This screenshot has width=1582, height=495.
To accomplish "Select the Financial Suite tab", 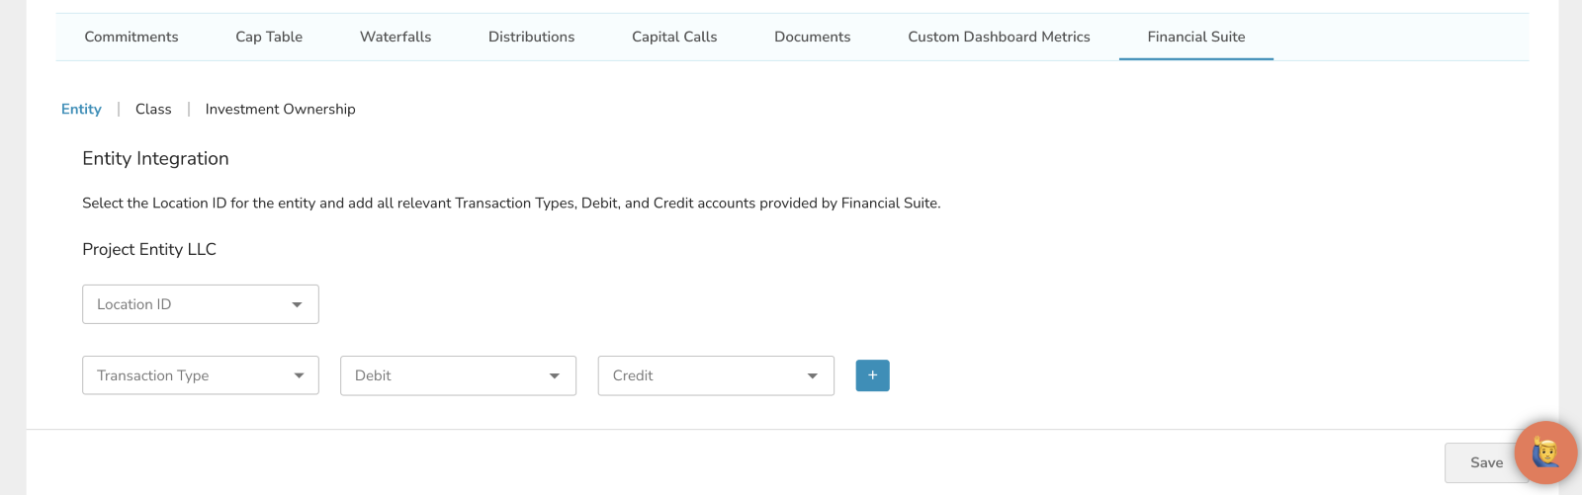I will [x=1195, y=37].
